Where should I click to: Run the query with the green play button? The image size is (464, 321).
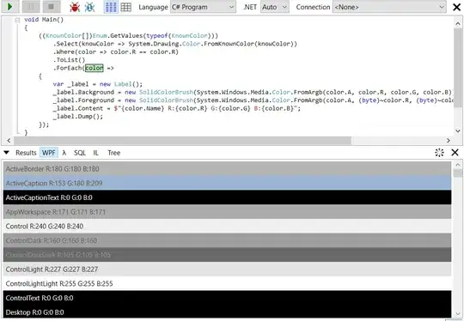click(x=10, y=7)
